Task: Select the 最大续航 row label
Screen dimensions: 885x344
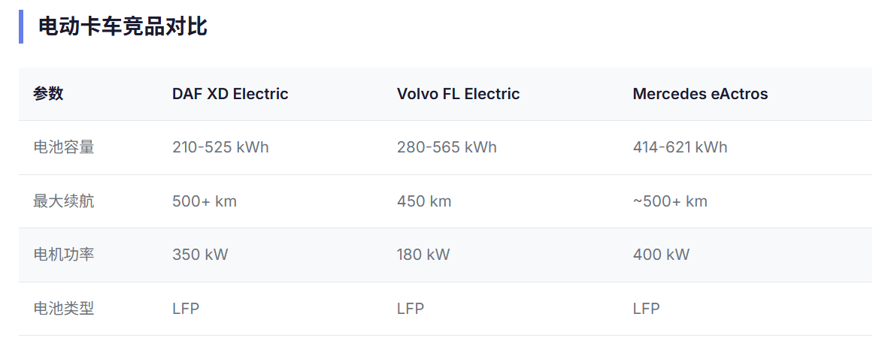Action: (64, 201)
